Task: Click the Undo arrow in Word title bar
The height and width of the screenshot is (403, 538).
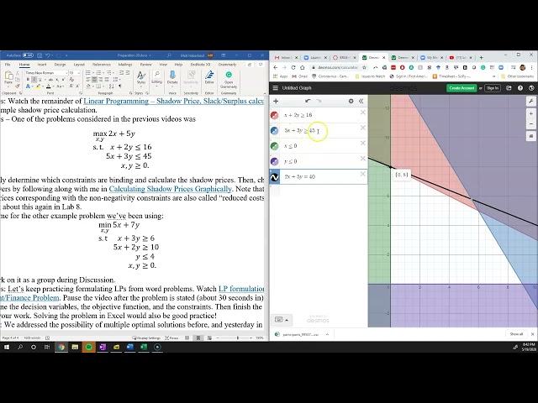Action: 48,55
